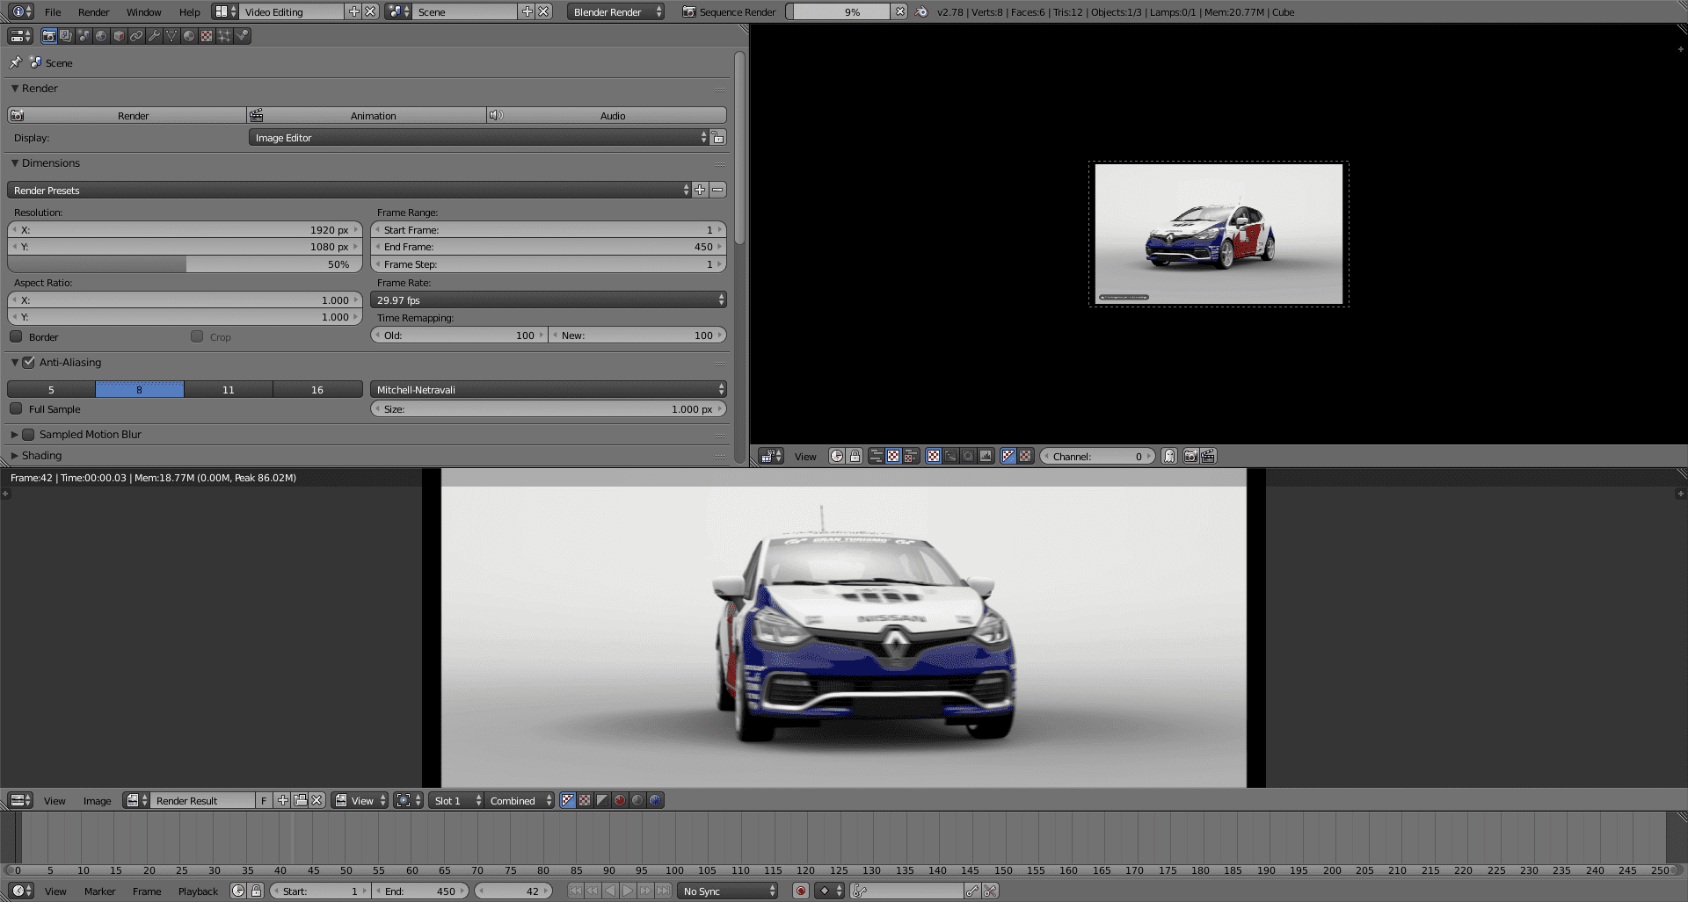Open the World properties tab (globe icon)
Image resolution: width=1688 pixels, height=902 pixels.
[x=101, y=36]
